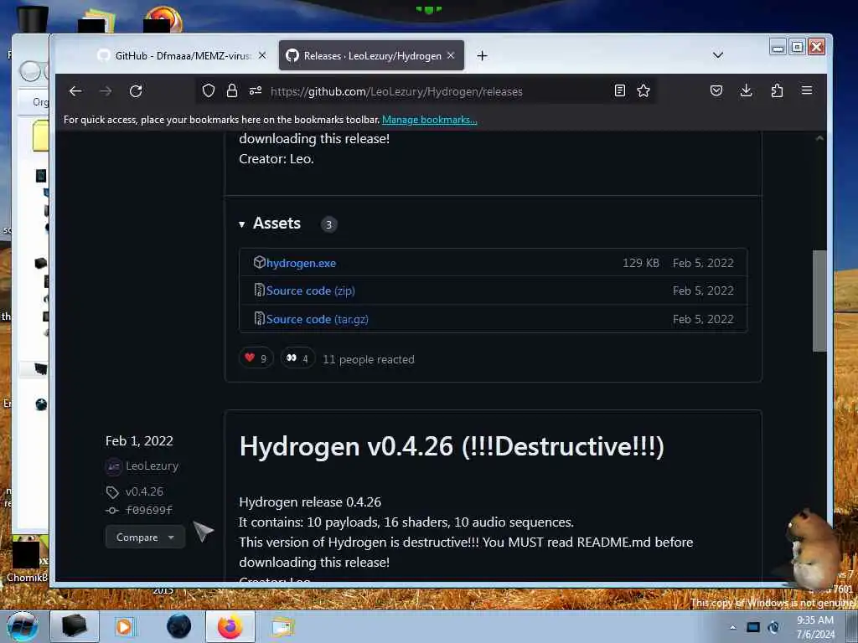Image resolution: width=858 pixels, height=643 pixels.
Task: Open the file explorer window taskbar icon
Action: (x=283, y=627)
